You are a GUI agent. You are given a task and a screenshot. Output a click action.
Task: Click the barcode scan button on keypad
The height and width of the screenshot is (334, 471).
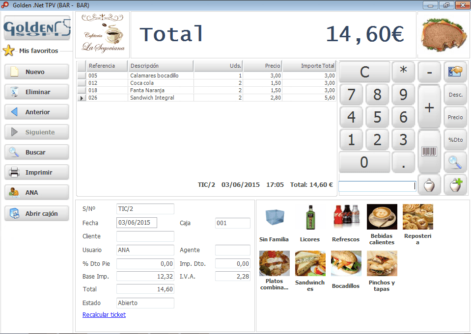[x=429, y=151]
